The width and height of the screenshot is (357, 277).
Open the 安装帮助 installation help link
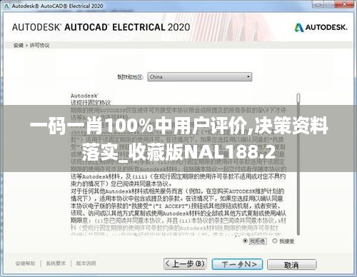[25, 263]
